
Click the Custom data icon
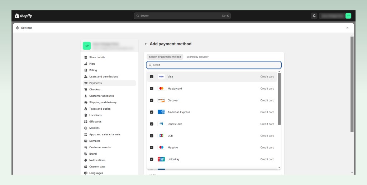[86, 166]
